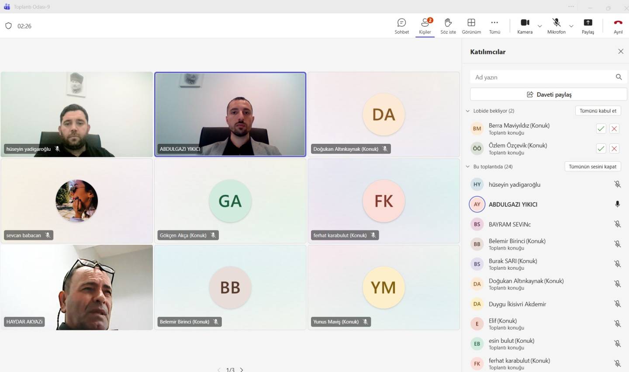Raise hand with Söz iste

pyautogui.click(x=448, y=26)
